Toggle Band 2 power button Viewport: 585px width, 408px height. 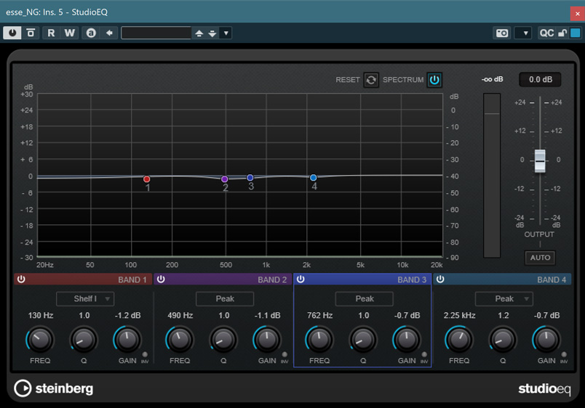click(161, 280)
